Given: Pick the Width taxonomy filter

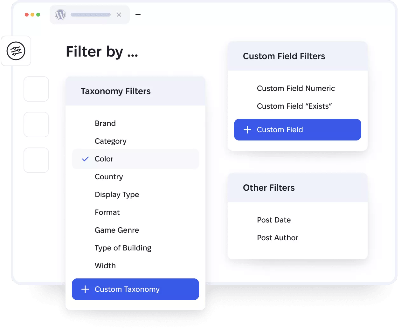Looking at the screenshot, I should pyautogui.click(x=105, y=266).
